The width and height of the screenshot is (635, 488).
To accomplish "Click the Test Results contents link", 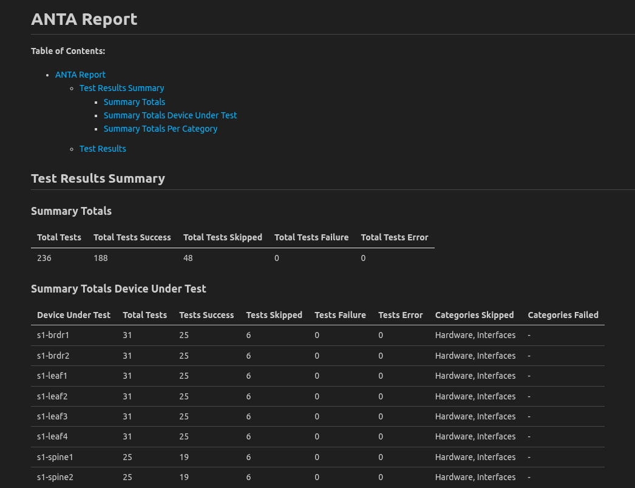I will pyautogui.click(x=103, y=149).
